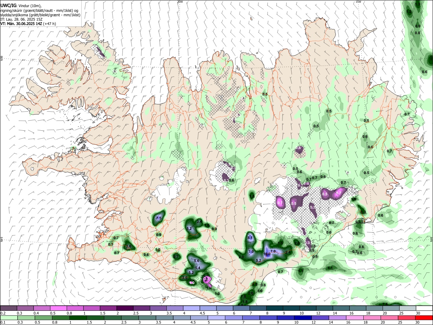Click the dark navy blue swatch at 10 in lower legend
The width and height of the screenshot is (433, 325).
[x=302, y=318]
